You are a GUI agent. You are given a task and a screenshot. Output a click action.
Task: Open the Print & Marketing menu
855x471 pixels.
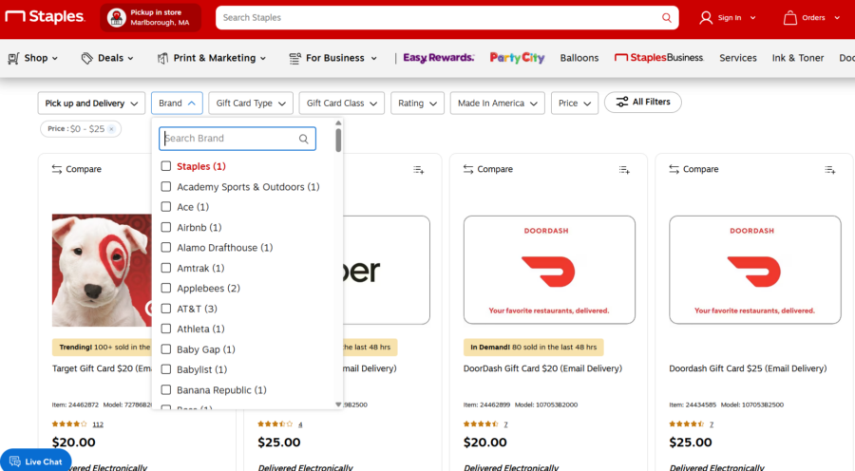click(x=212, y=58)
